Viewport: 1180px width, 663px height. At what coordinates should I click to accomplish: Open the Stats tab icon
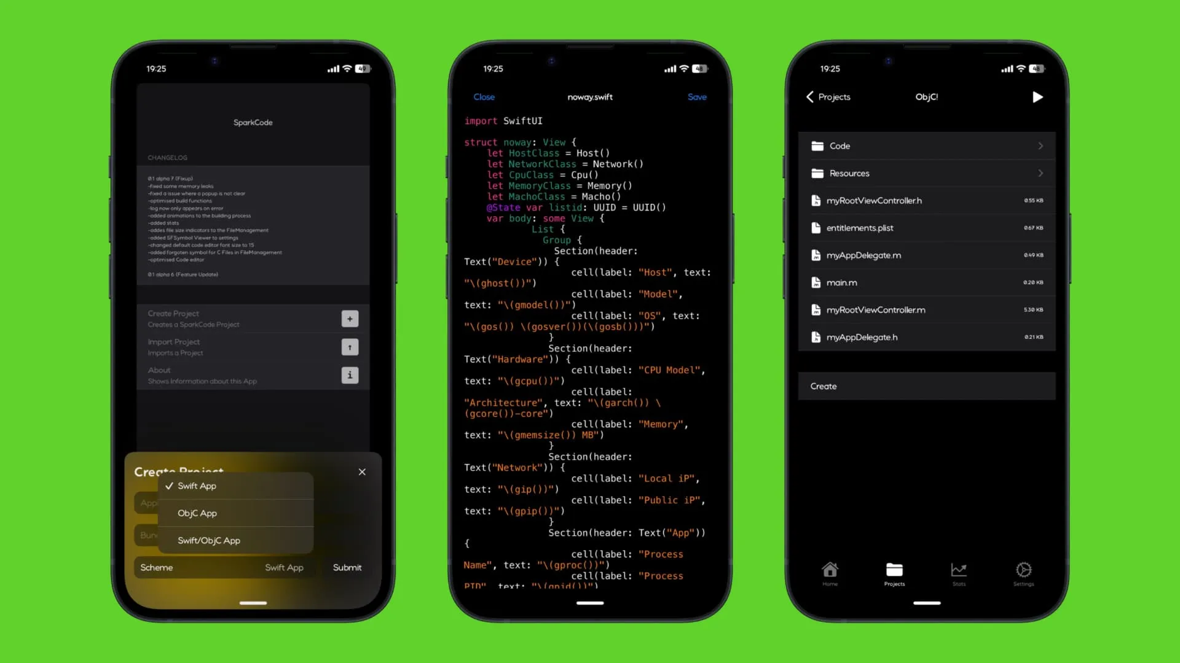click(959, 572)
